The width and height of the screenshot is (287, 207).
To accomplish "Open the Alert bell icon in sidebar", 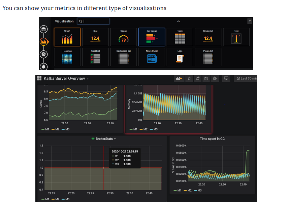I will pyautogui.click(x=43, y=67).
